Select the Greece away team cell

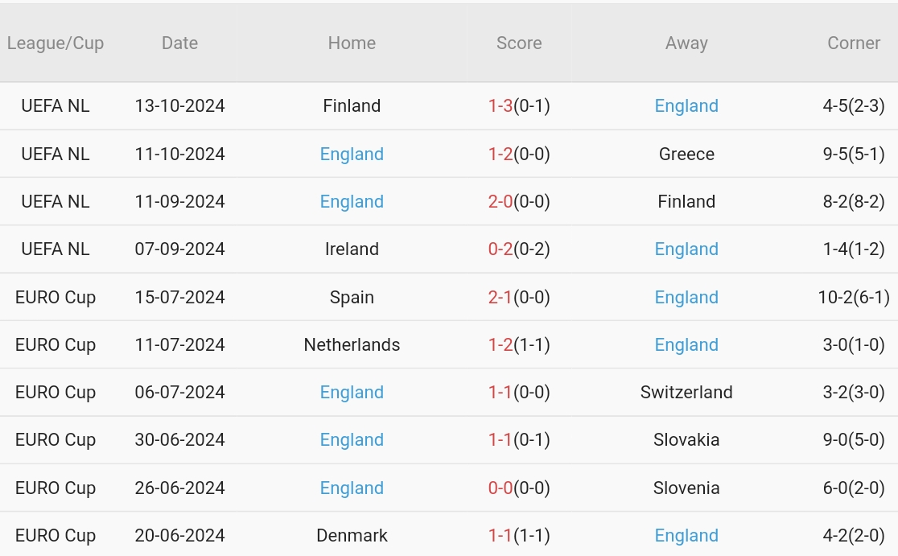pos(686,154)
